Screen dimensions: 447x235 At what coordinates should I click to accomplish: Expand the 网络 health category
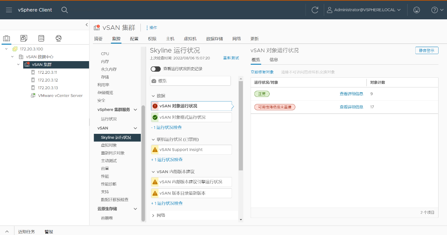click(153, 215)
